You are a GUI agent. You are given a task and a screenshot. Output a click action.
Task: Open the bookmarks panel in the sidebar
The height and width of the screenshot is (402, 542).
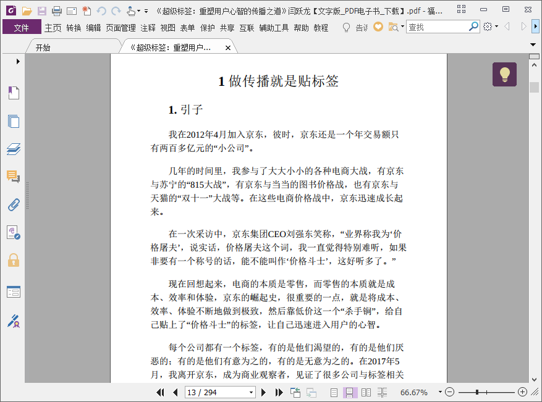pos(14,93)
